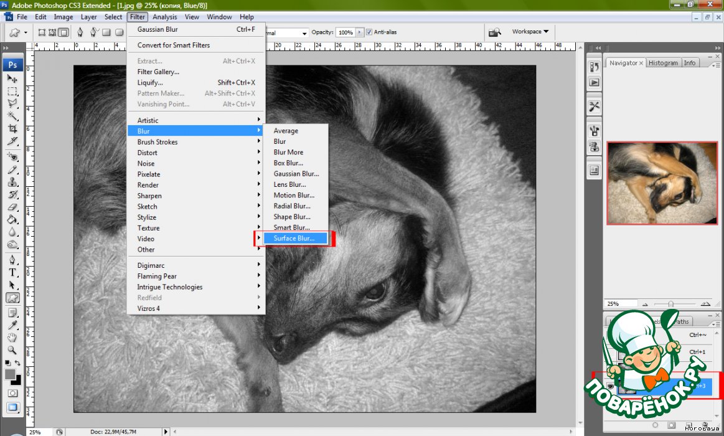Image resolution: width=724 pixels, height=436 pixels.
Task: Pick the Eraser tool
Action: coord(12,207)
